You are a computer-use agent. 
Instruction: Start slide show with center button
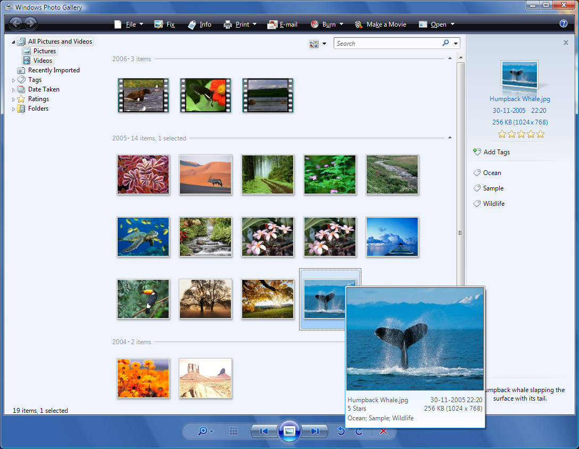pos(289,431)
